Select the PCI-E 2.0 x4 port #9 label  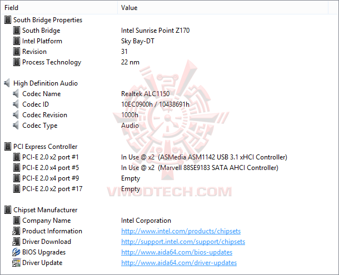51,178
